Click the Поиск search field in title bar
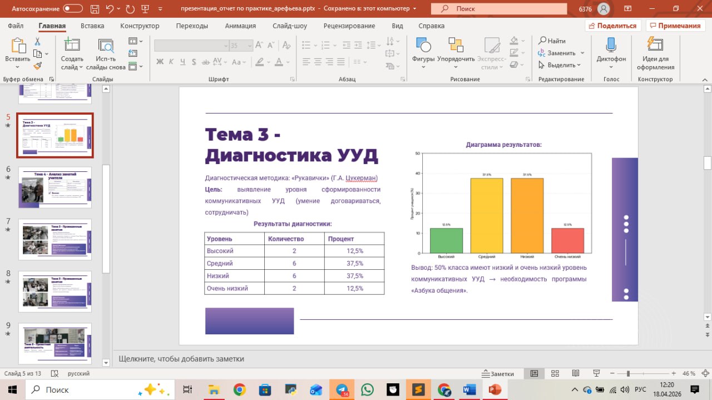The height and width of the screenshot is (400, 712). point(498,9)
